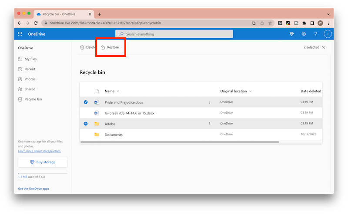348x214 pixels.
Task: Open OneDrive settings gear
Action: coord(304,34)
